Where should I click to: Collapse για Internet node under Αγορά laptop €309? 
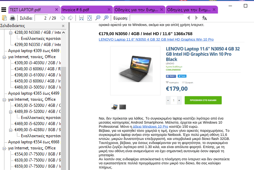point(4,57)
